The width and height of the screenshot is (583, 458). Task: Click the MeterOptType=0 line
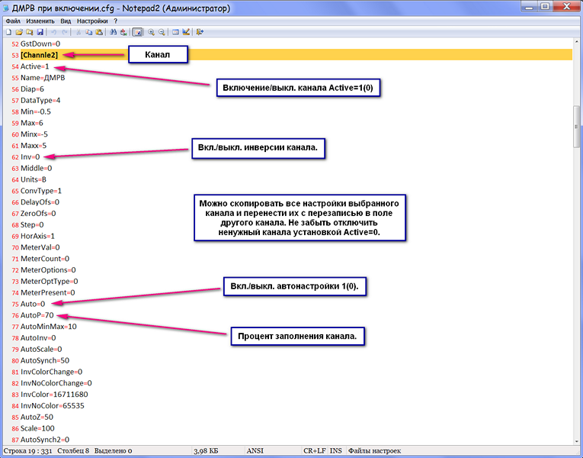click(x=49, y=281)
